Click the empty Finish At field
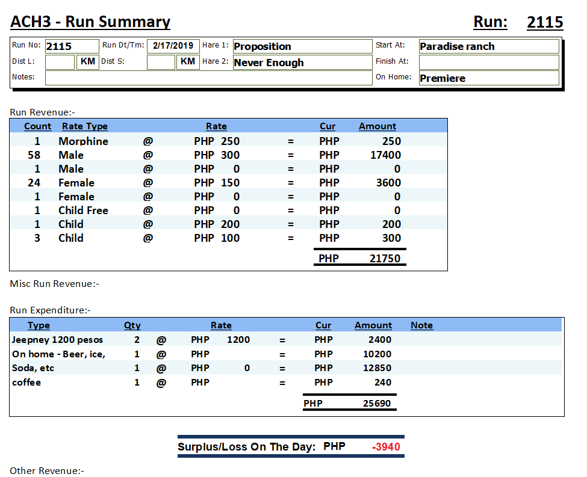This screenshot has height=477, width=587. pos(488,62)
